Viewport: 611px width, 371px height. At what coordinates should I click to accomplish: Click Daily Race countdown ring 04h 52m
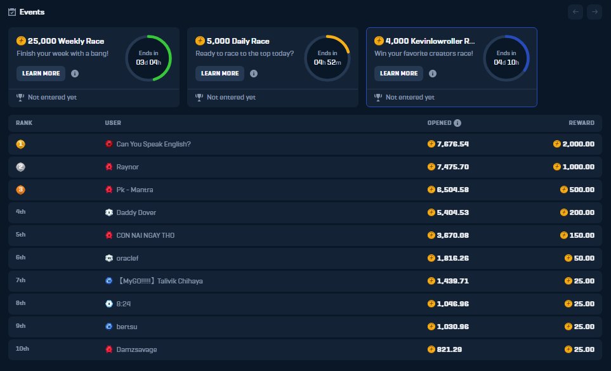tap(327, 58)
